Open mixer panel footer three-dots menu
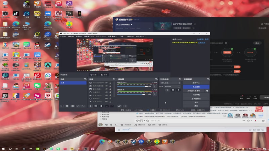The width and height of the screenshot is (269, 151). 125,106
